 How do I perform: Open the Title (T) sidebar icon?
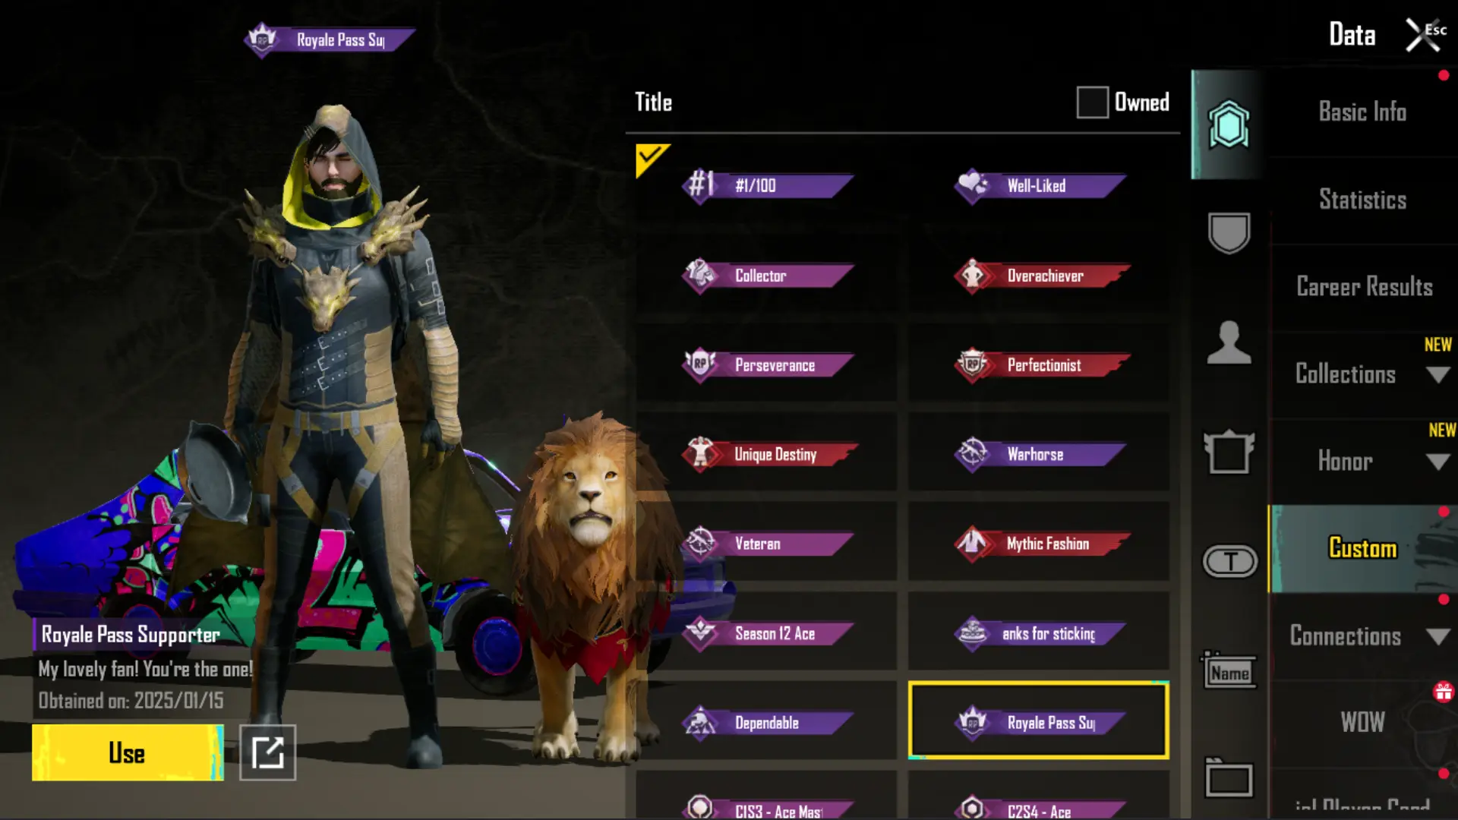tap(1230, 562)
